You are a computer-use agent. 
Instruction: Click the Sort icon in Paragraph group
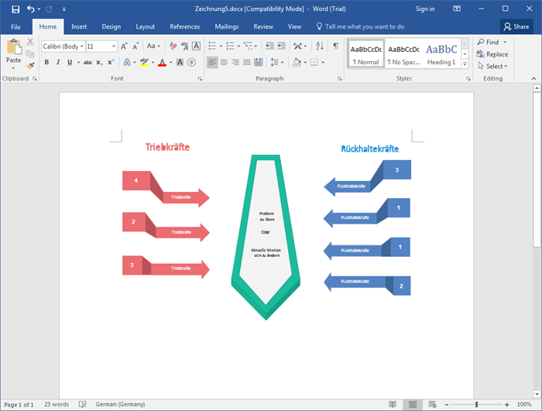pyautogui.click(x=321, y=46)
